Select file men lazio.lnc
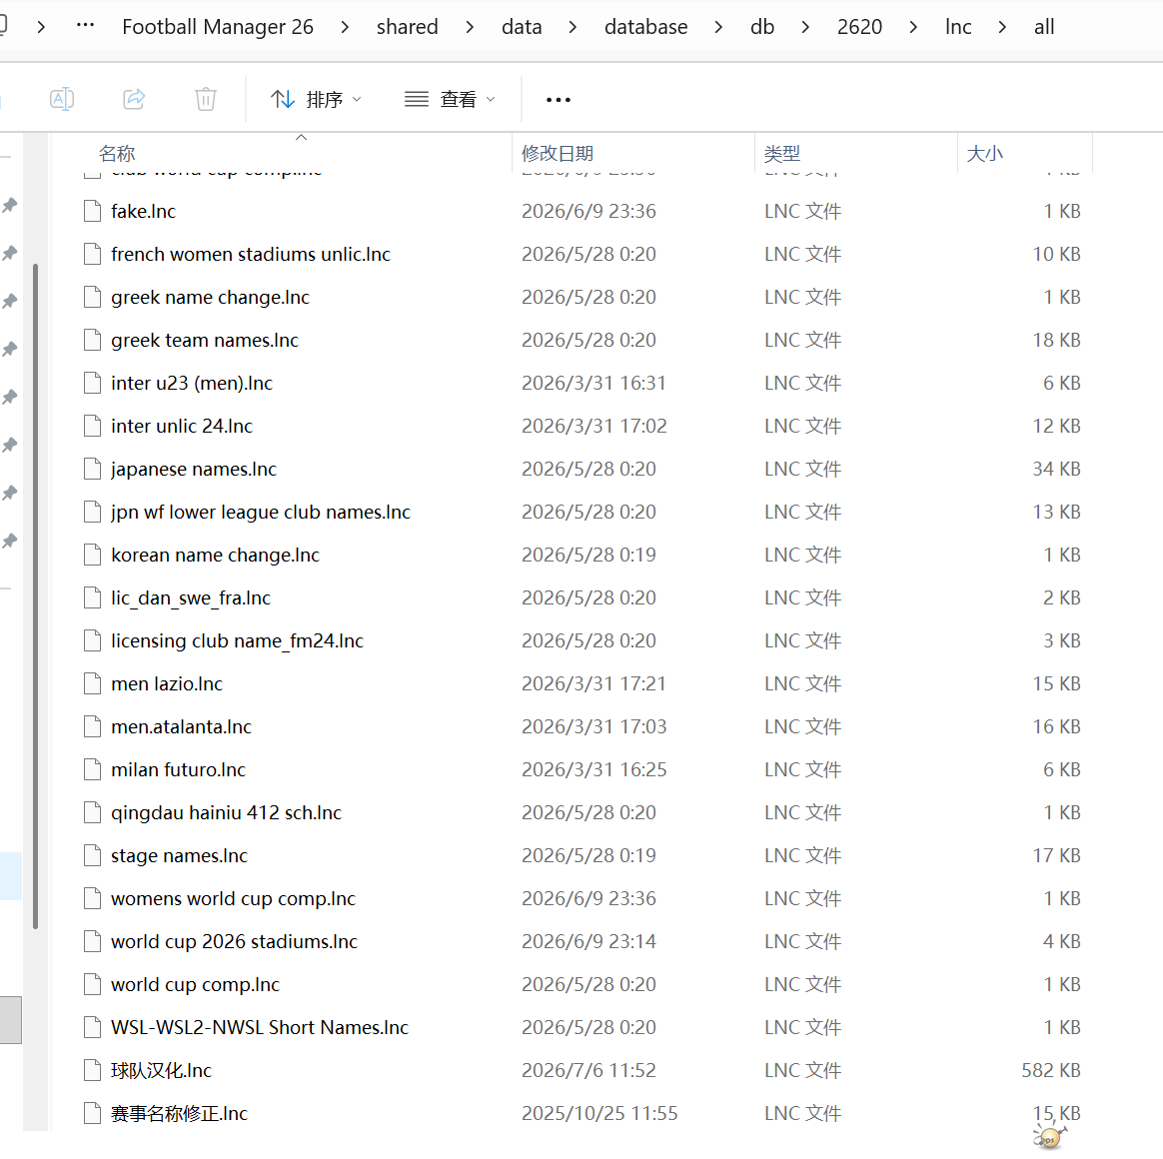Image resolution: width=1163 pixels, height=1159 pixels. 167,684
